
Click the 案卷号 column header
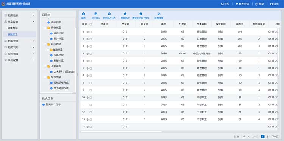[240, 24]
